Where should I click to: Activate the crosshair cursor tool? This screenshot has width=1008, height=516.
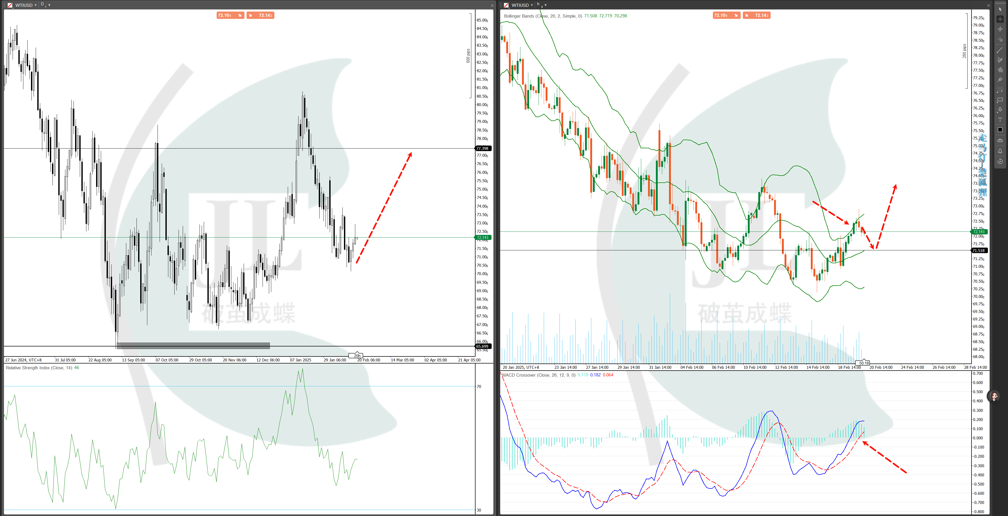1000,19
